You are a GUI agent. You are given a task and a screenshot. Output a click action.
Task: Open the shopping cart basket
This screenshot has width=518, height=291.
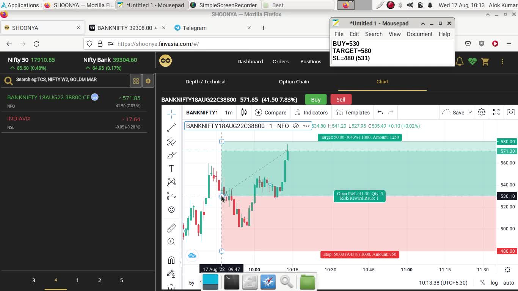(x=485, y=61)
